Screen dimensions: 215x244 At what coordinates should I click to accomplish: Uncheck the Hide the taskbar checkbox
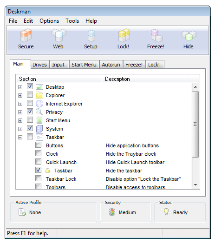(x=38, y=170)
